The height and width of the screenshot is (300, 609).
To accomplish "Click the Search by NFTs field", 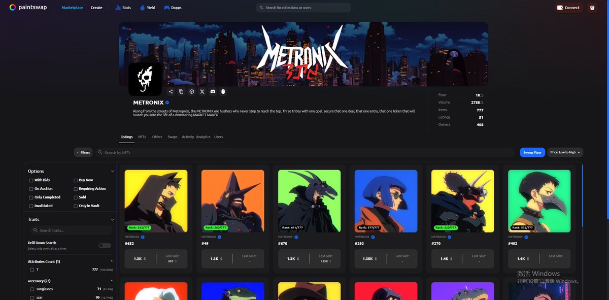I will 305,152.
